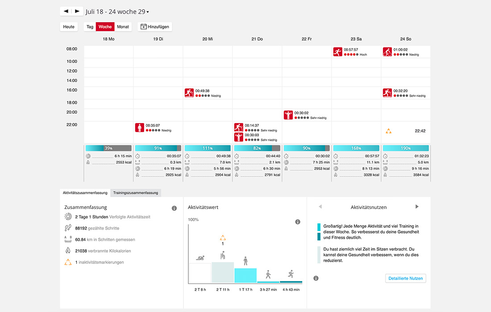Switch to the Trainingszusammenfassung tab
491x312 pixels.
[136, 193]
